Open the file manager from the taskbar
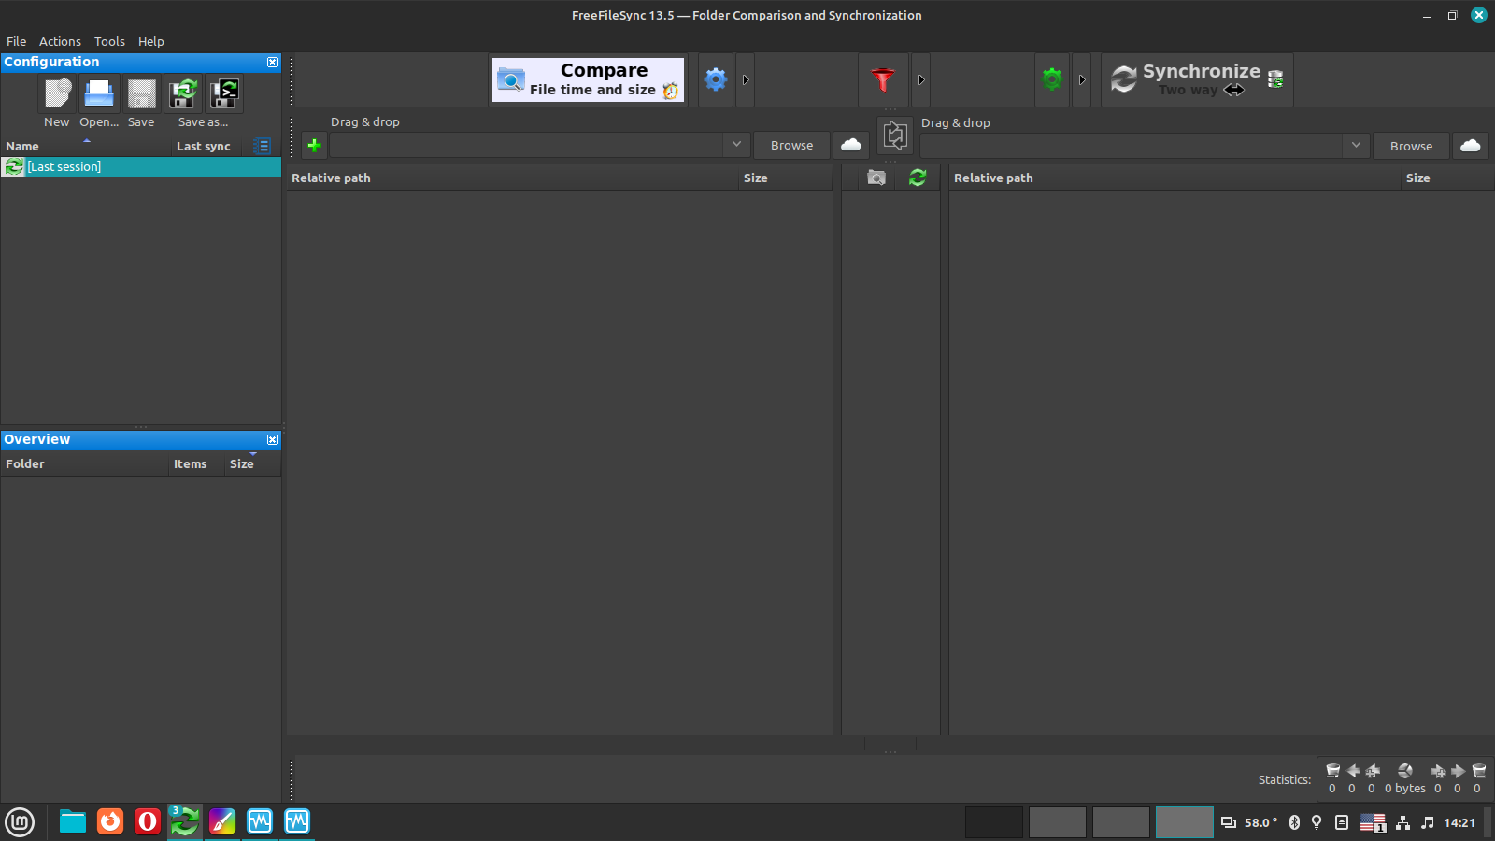This screenshot has height=841, width=1495. [73, 821]
